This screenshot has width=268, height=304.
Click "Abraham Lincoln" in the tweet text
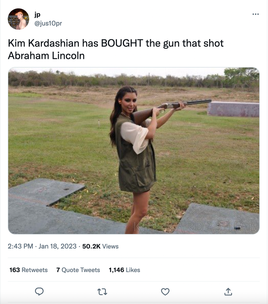[46, 55]
